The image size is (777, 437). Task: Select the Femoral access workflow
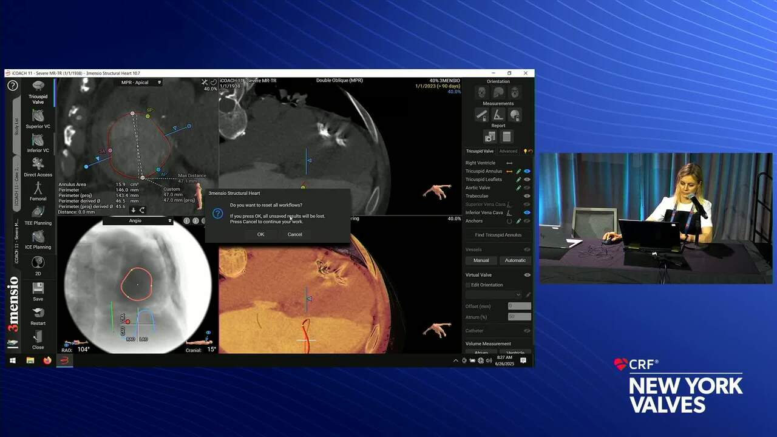click(38, 191)
